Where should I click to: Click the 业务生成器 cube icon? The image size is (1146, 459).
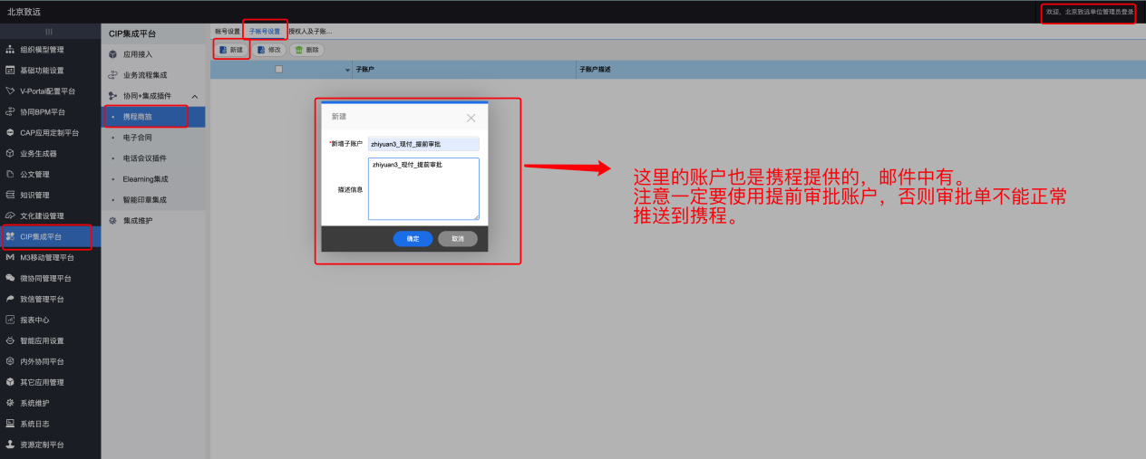pos(10,154)
